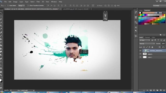The image size is (166, 93).
Task: Toggle lock position icon
Action: click(x=149, y=47)
